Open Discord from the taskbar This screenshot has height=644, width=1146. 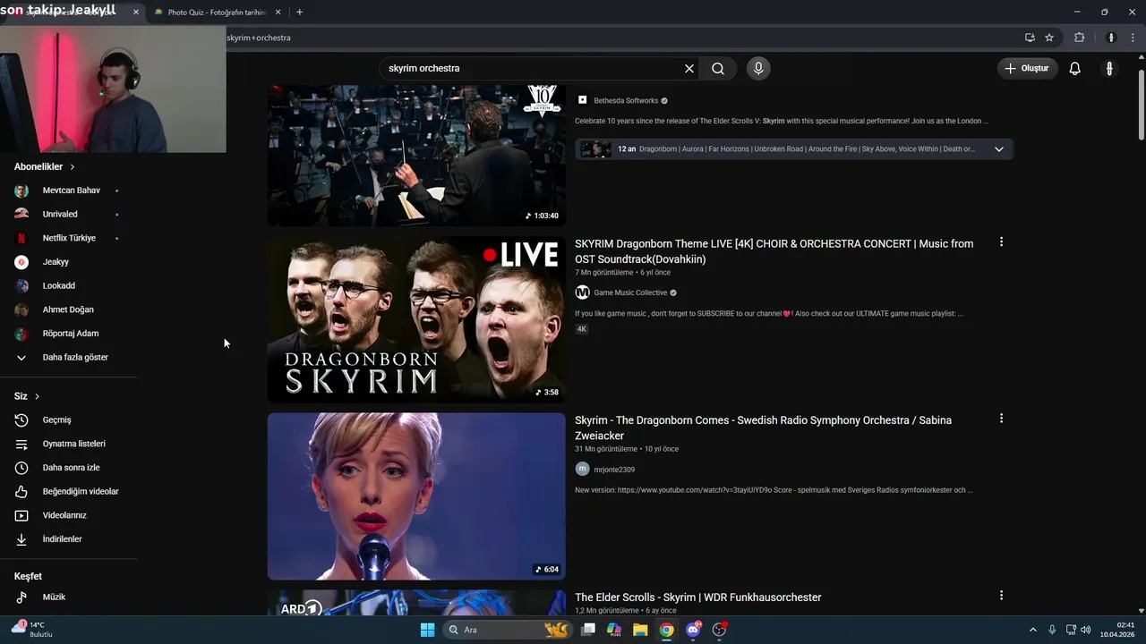[693, 630]
